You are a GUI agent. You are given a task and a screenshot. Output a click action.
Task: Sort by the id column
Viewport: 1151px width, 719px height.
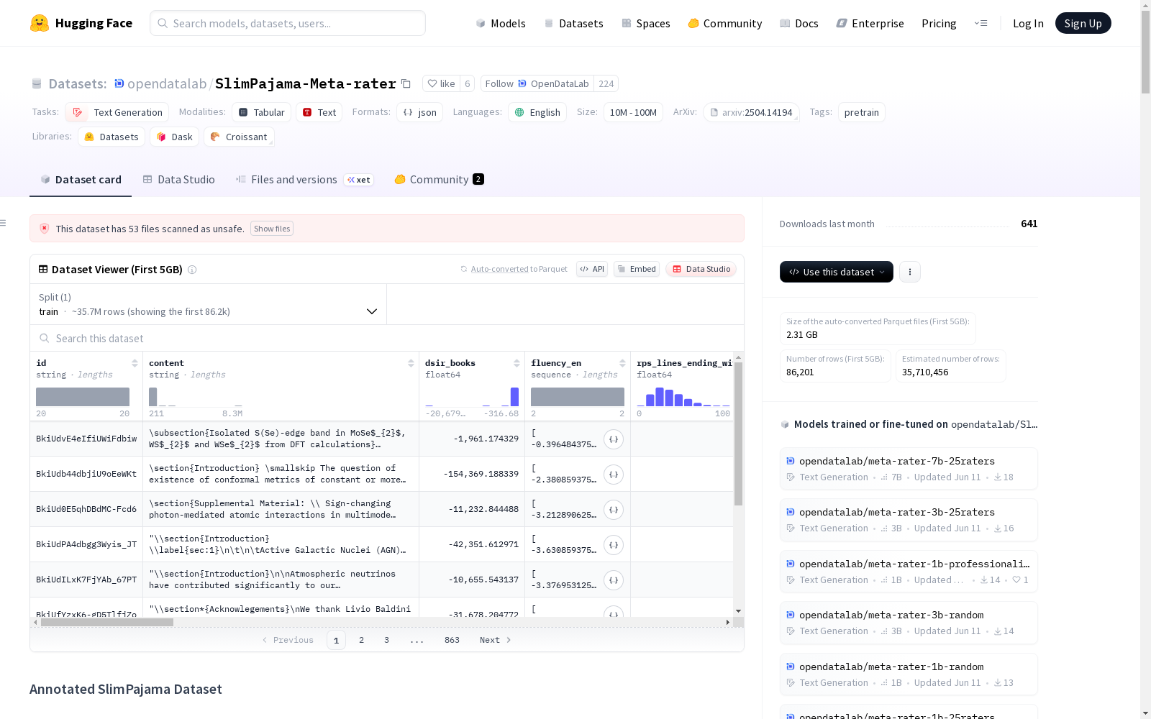(x=135, y=363)
